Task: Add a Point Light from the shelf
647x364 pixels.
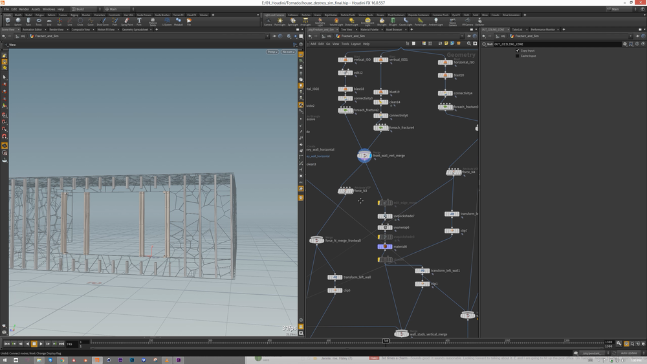Action: pos(280,21)
